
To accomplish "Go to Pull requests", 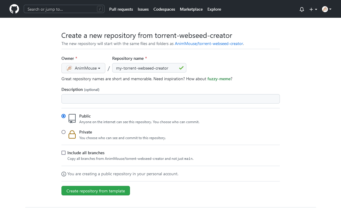I will [x=121, y=9].
